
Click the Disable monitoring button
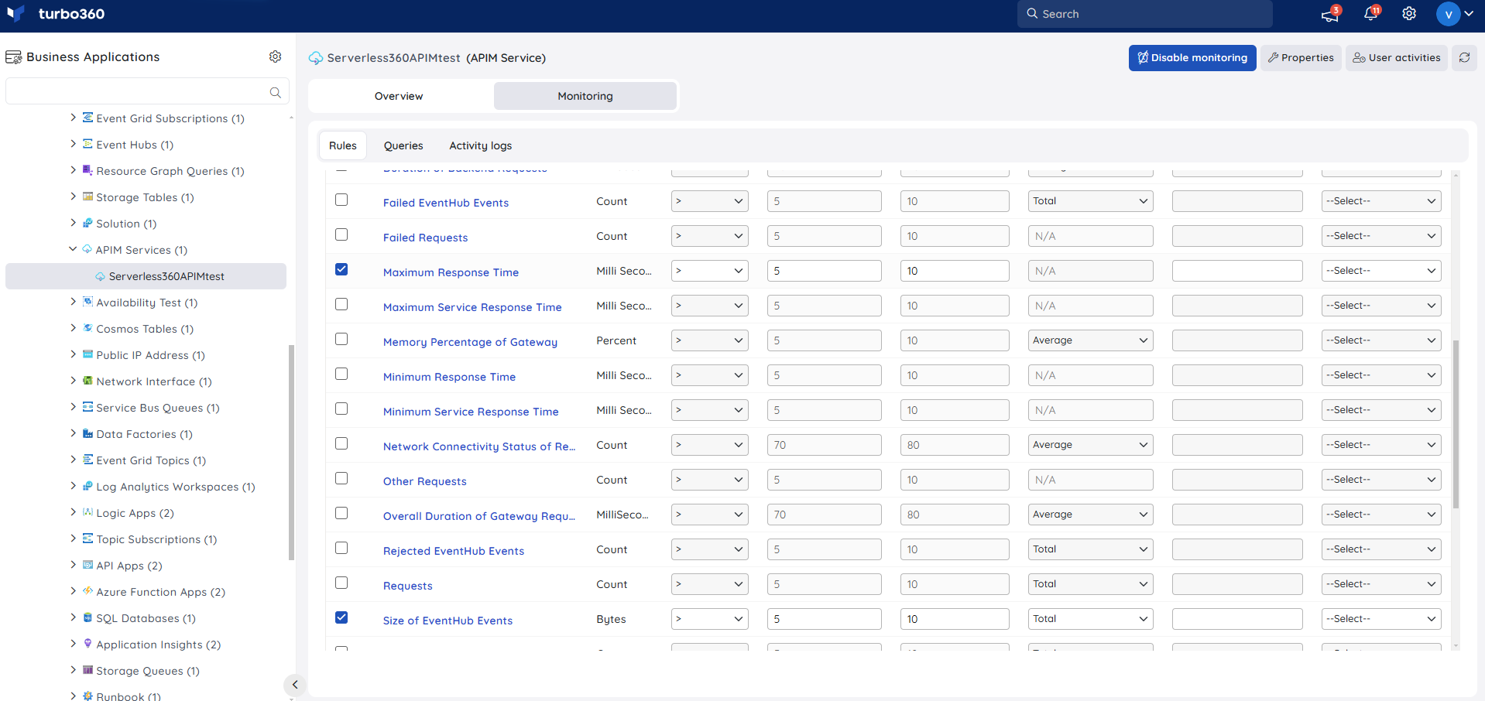(x=1192, y=58)
